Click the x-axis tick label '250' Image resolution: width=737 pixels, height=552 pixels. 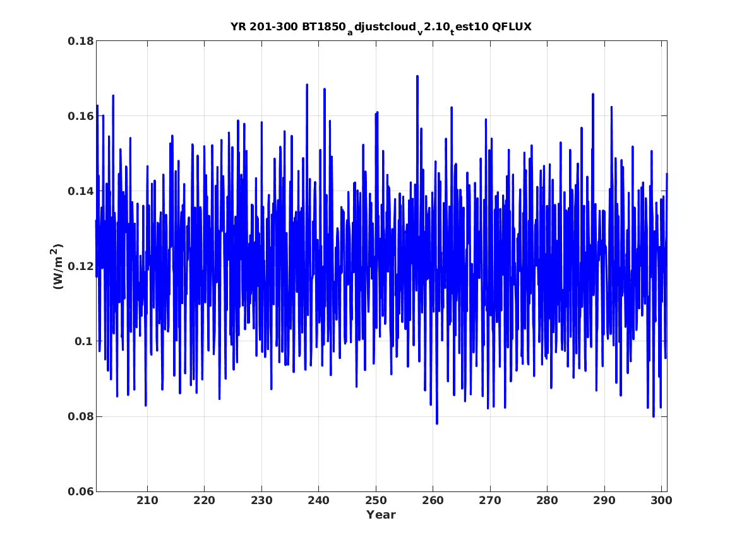[x=376, y=501]
